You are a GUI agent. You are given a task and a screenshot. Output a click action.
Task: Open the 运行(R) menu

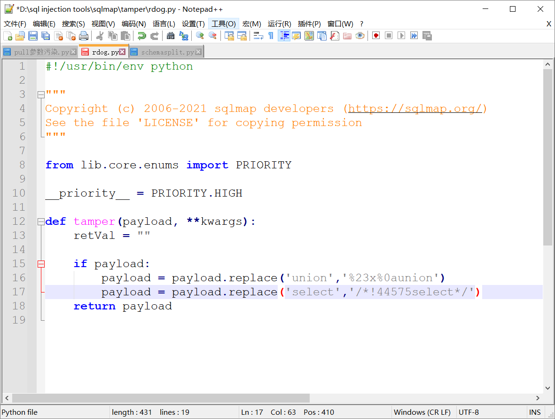point(279,24)
